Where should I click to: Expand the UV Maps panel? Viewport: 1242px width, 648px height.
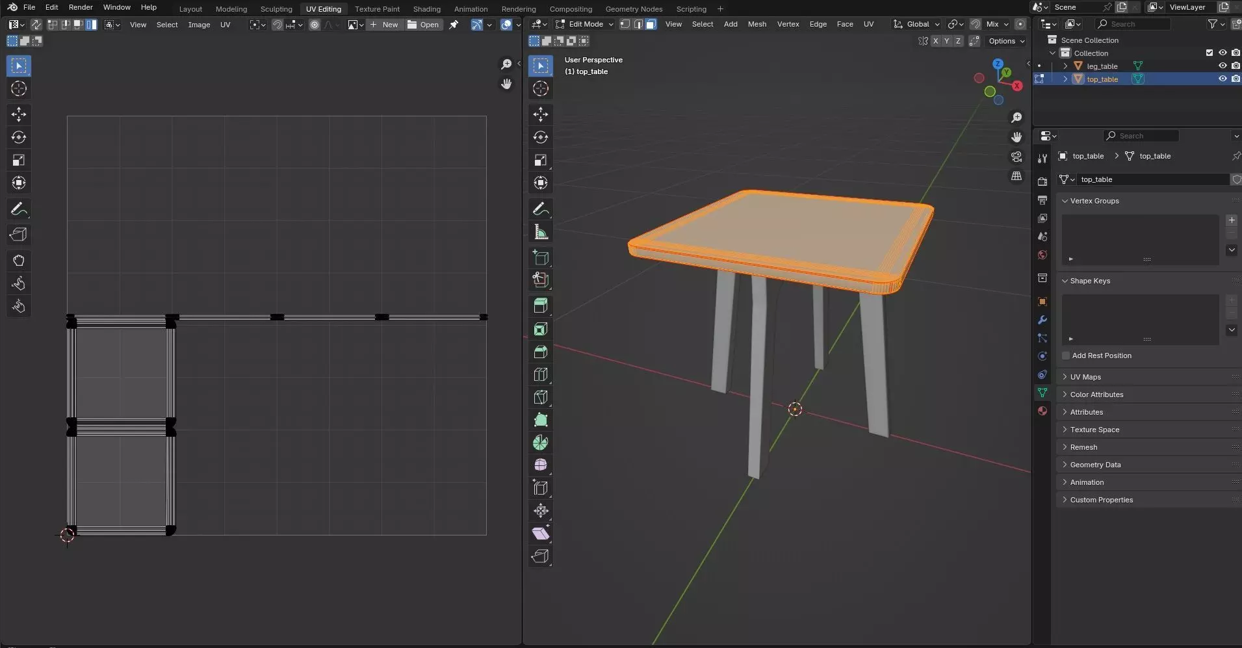[x=1148, y=377]
